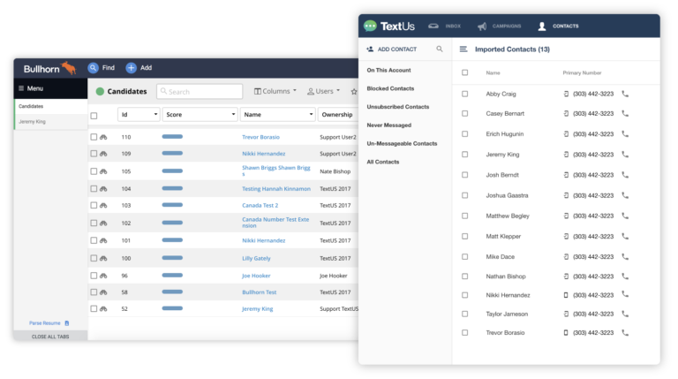Open the Lilly Gately candidate link
Screen dimensions: 678x379
click(x=256, y=258)
